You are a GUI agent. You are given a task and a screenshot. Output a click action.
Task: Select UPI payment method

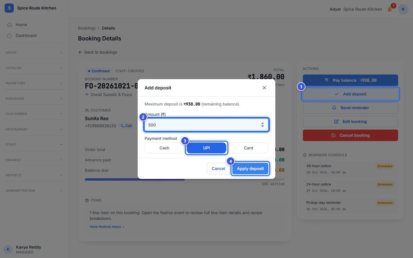[x=206, y=148]
